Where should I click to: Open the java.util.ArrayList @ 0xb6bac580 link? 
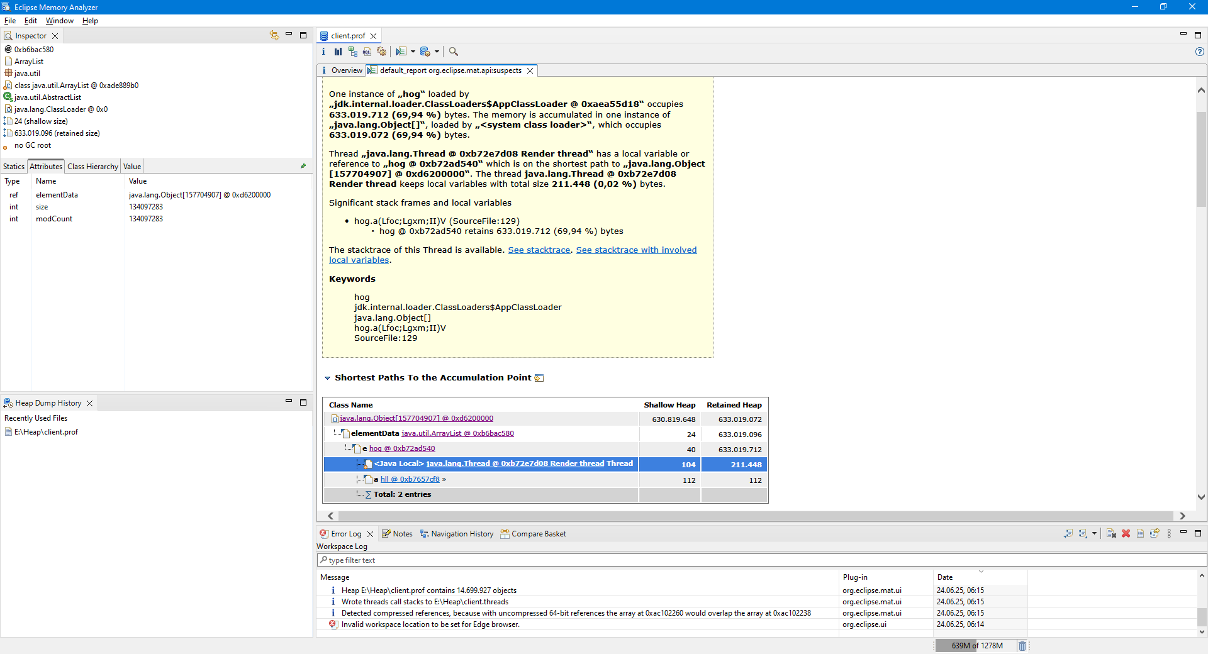pos(457,433)
